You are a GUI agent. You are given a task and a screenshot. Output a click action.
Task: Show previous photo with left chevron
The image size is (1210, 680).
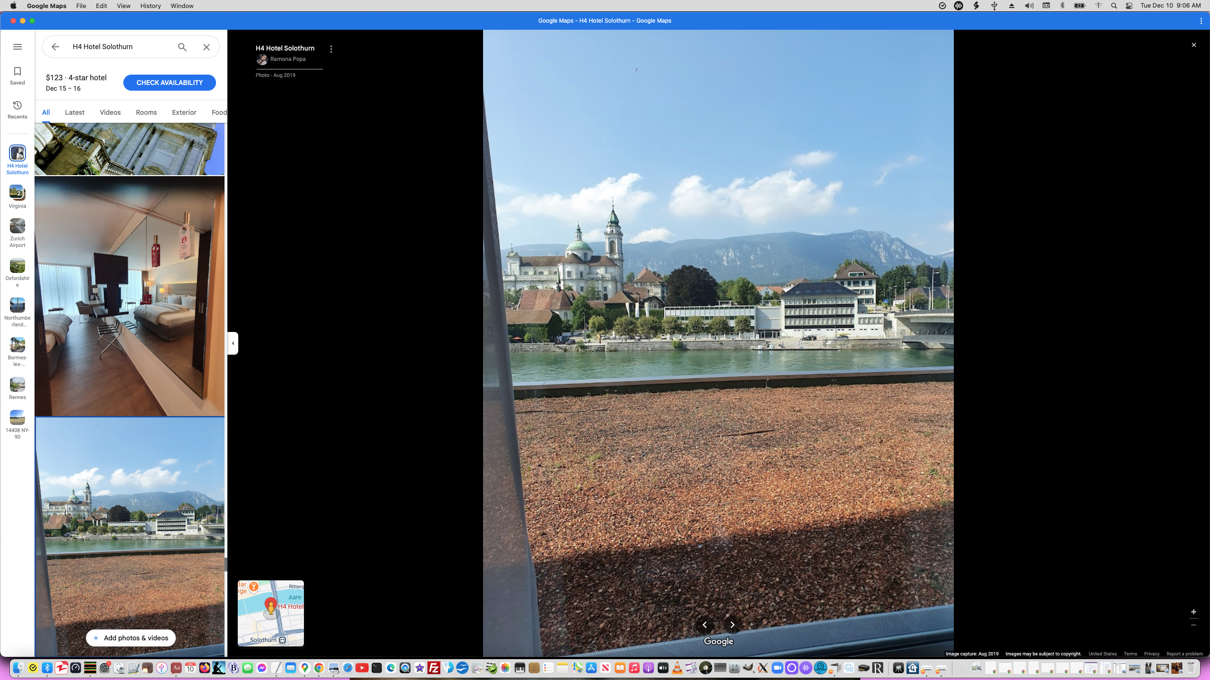tap(704, 625)
